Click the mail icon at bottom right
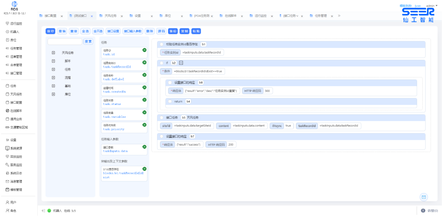The width and height of the screenshot is (442, 216). click(x=424, y=197)
